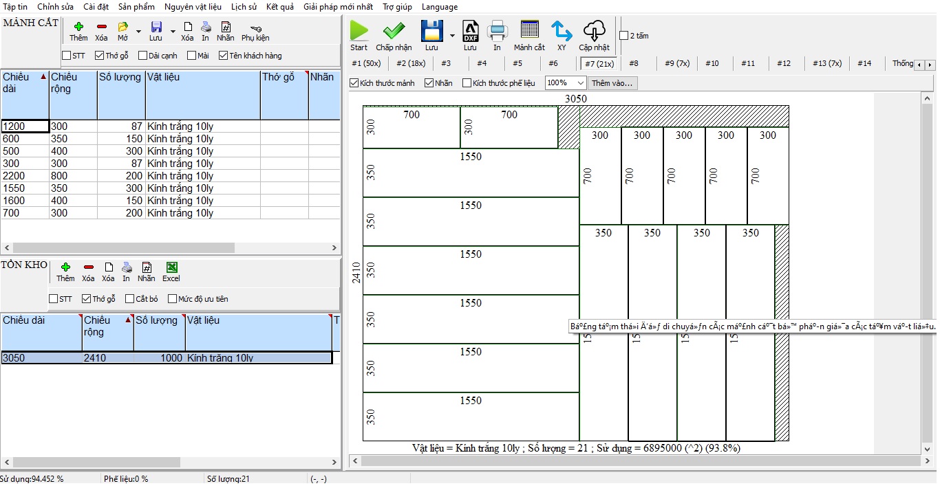The height and width of the screenshot is (499, 940).
Task: Click the Phụ kiện icon in Mảnh cắt
Action: pos(255,28)
